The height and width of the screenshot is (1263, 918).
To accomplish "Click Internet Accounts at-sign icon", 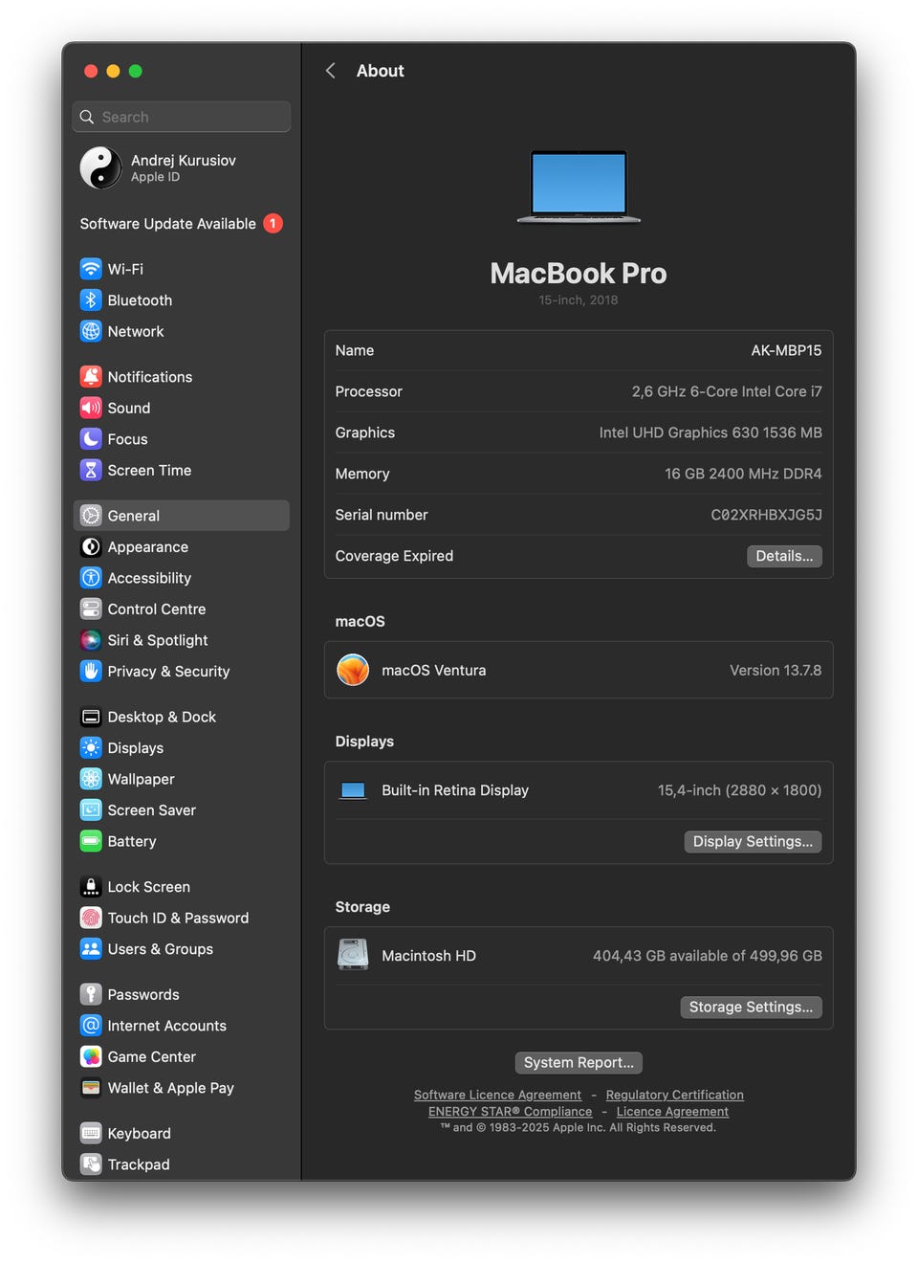I will click(91, 1026).
